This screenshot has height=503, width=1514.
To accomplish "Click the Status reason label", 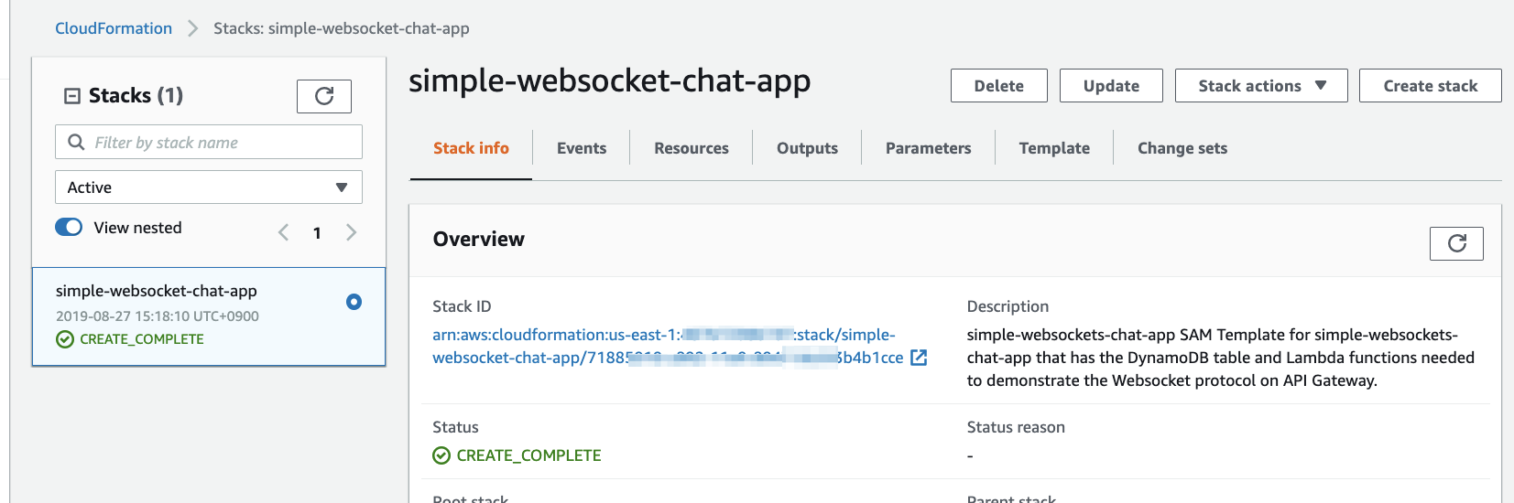I will tap(1016, 427).
